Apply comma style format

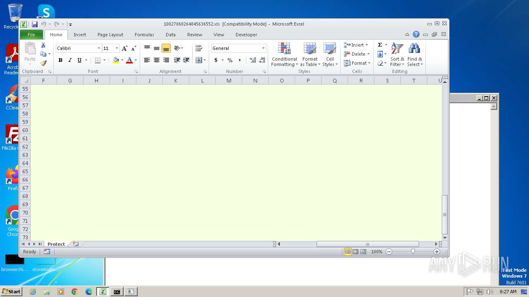[x=240, y=60]
